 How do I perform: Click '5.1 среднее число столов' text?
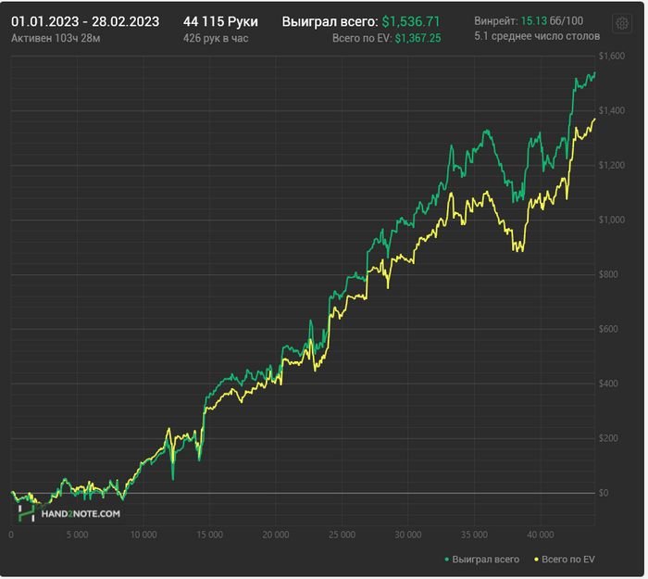[x=537, y=36]
